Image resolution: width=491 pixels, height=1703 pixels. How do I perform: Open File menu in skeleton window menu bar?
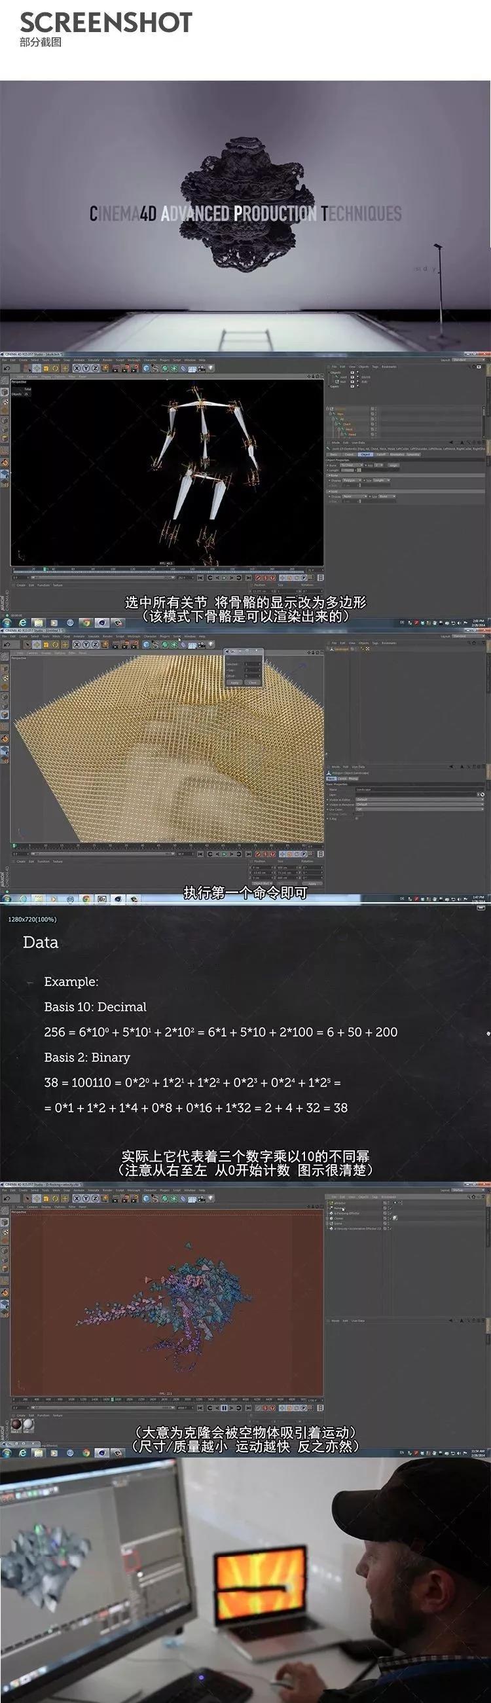coord(4,360)
